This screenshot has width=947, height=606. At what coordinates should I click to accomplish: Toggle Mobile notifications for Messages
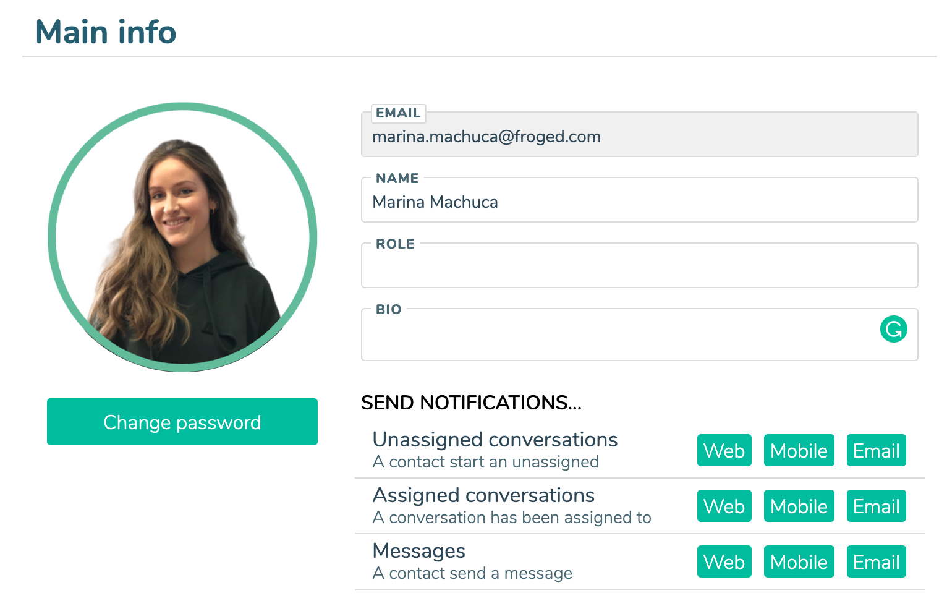click(x=799, y=561)
